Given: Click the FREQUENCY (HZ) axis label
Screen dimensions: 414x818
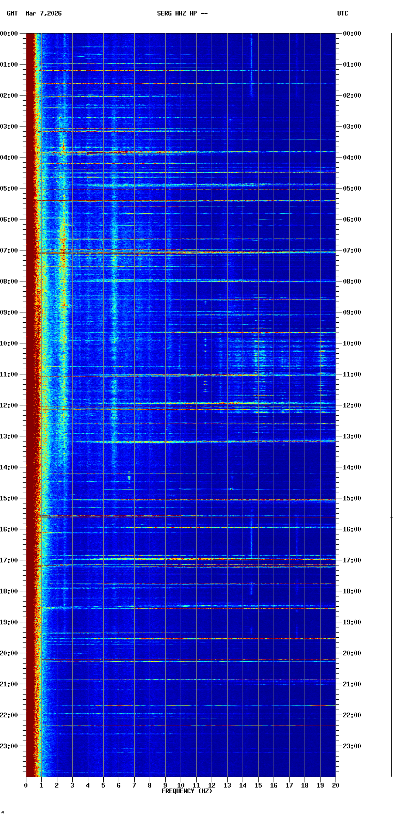Looking at the screenshot, I should click(187, 791).
